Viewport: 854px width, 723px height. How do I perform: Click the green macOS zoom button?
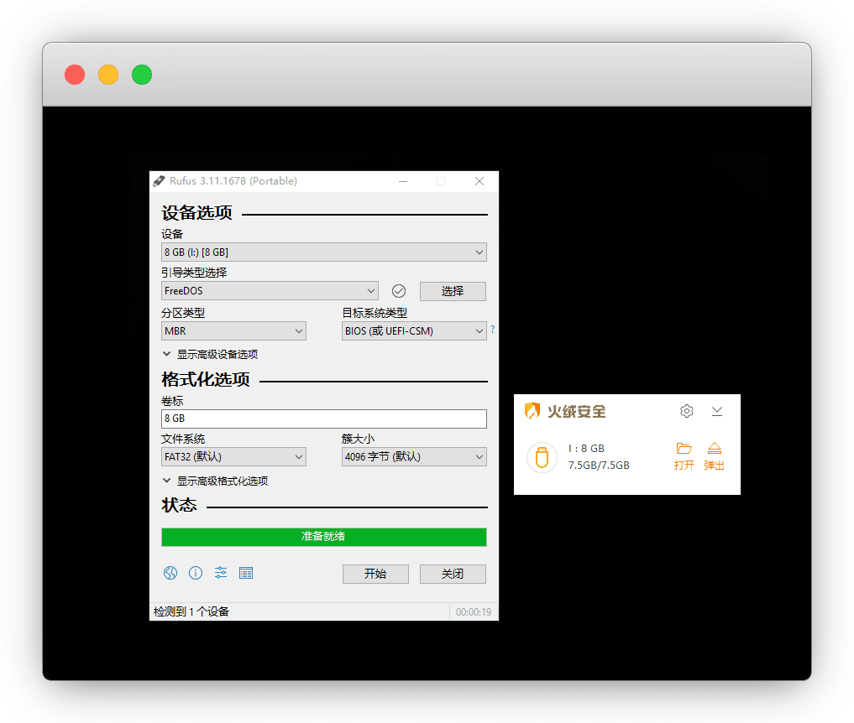coord(142,75)
